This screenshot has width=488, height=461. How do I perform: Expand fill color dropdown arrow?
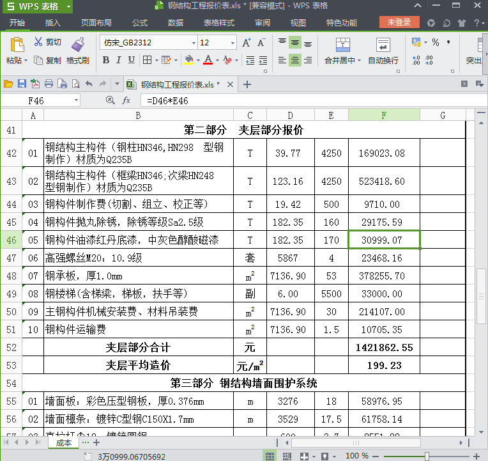click(198, 60)
